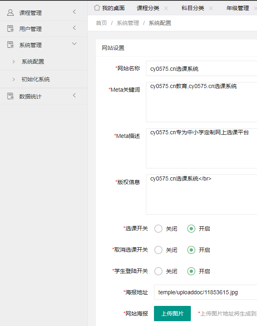Set 学生登陆开关 to 关闭

pos(158,271)
